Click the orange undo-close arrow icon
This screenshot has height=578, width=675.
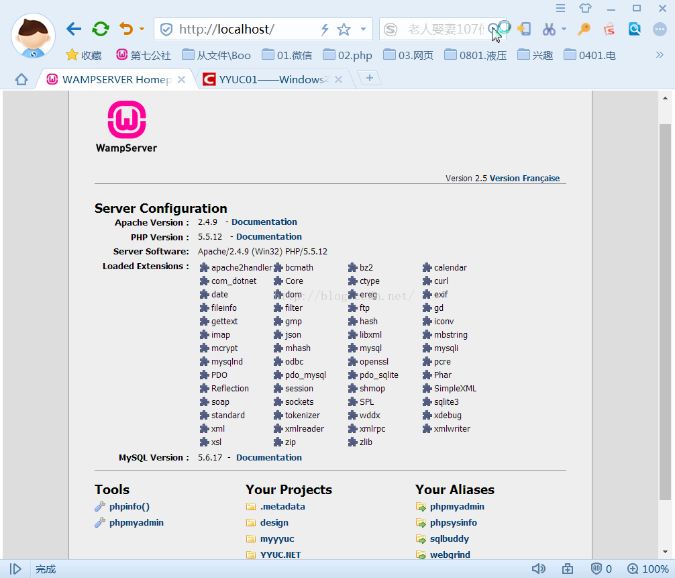[126, 29]
